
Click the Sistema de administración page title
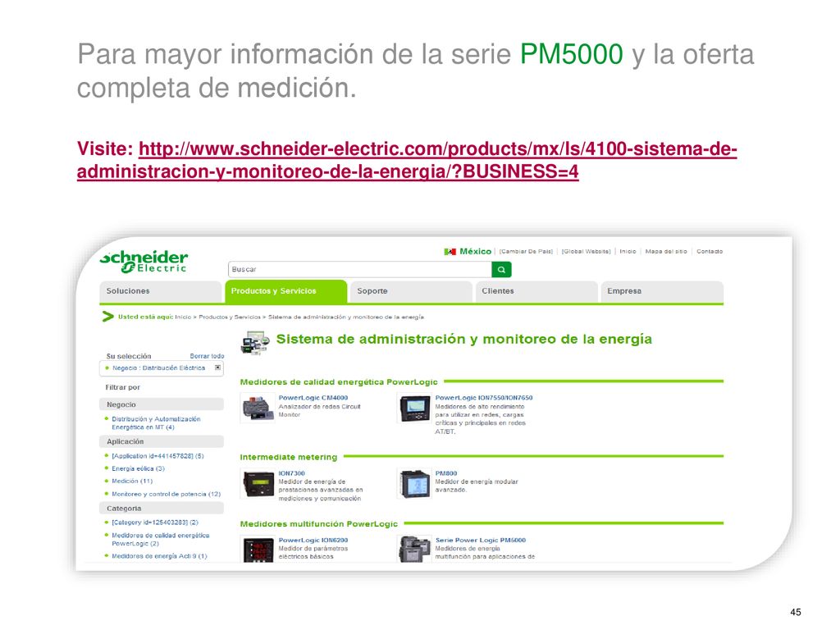coord(464,339)
